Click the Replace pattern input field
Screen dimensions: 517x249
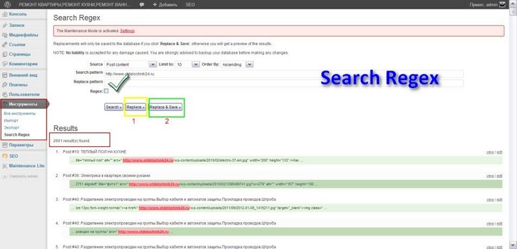283,83
